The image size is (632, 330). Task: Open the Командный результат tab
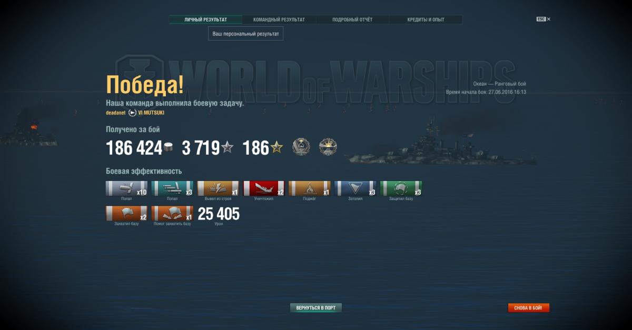[279, 19]
